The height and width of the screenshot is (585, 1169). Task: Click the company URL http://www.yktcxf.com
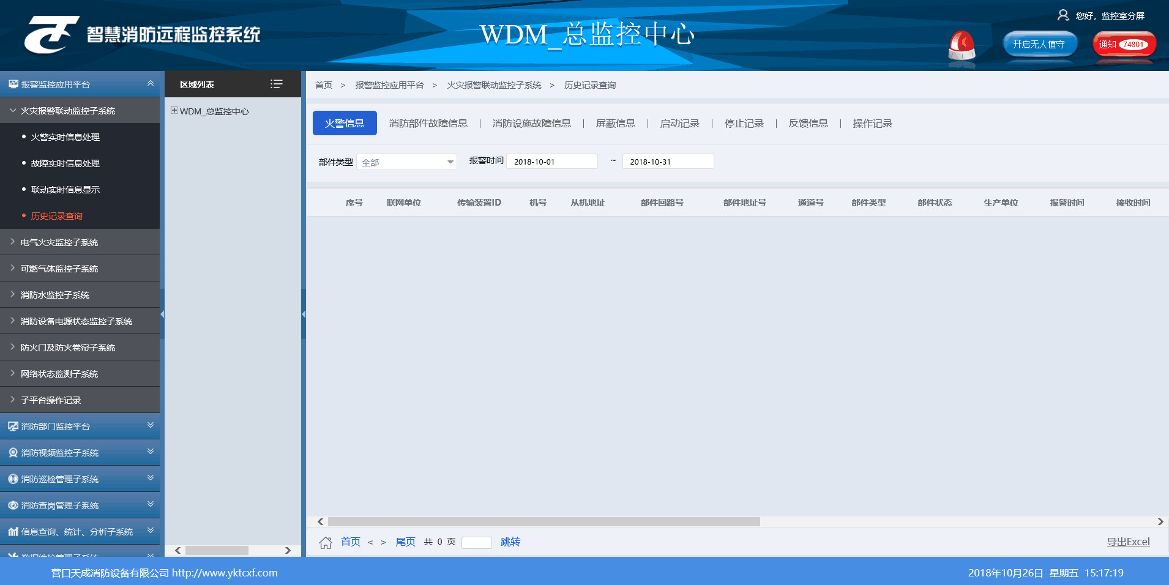coord(225,573)
